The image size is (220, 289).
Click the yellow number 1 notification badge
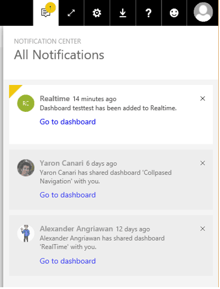[x=50, y=8]
